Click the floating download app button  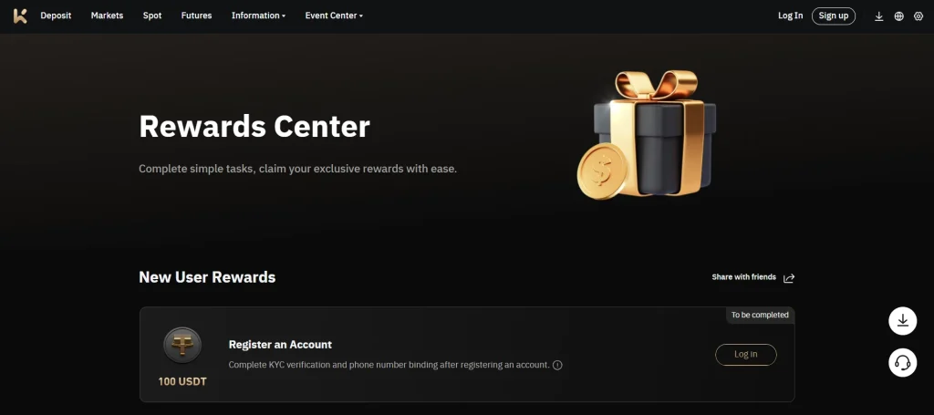coord(902,321)
